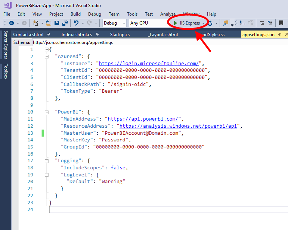
Task: Click the api.powerbi.com link
Action: [x=143, y=119]
